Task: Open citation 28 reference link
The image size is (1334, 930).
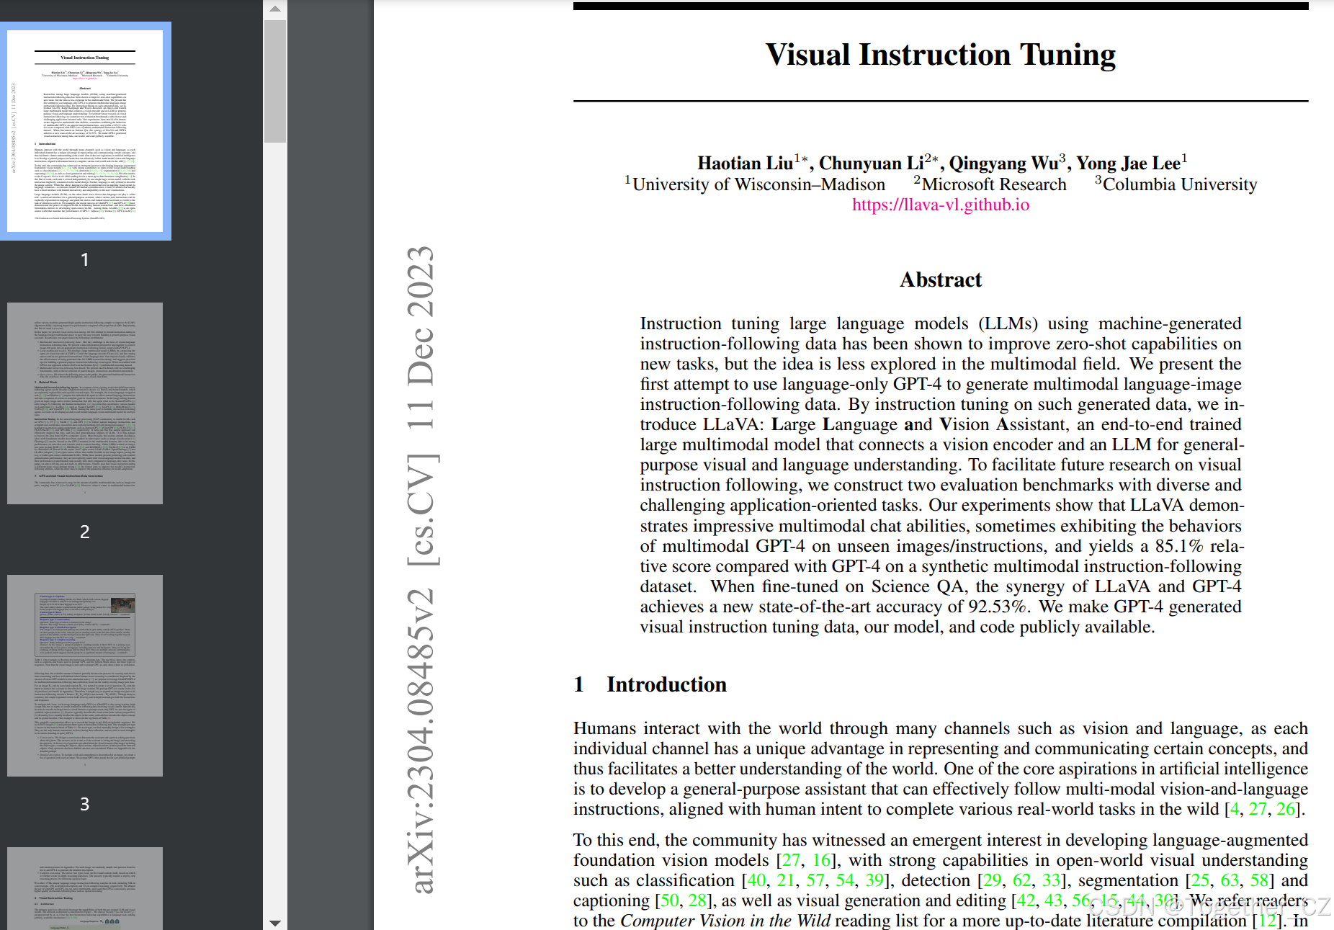Action: tap(698, 900)
